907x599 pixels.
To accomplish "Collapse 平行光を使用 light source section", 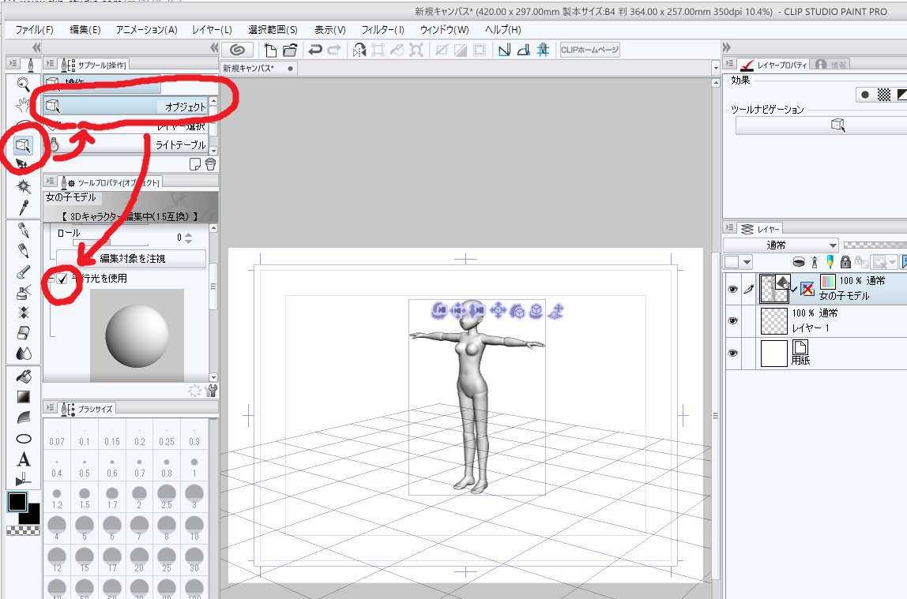I will tap(51, 279).
